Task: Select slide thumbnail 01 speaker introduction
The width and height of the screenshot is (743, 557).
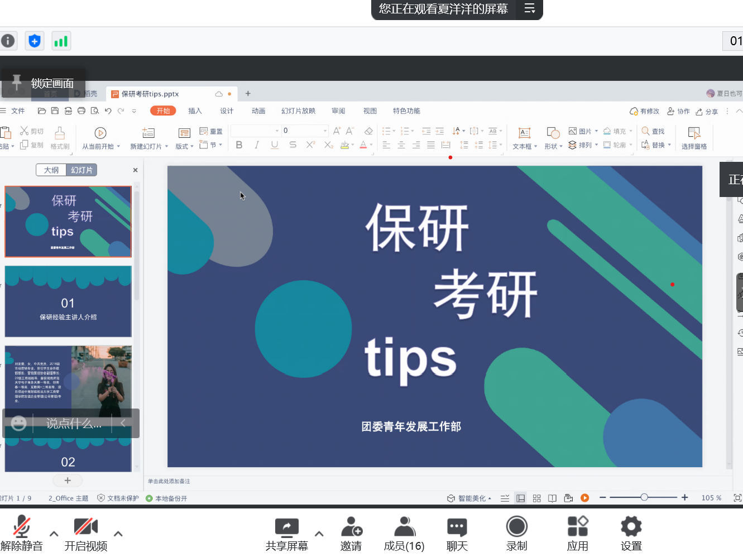Action: 68,301
